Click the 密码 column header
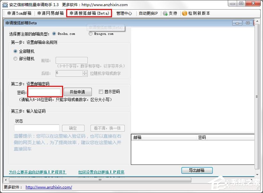This screenshot has width=263, height=193. [x=225, y=137]
